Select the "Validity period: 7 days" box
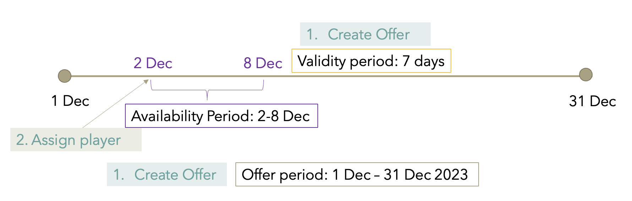Screen dimensions: 632x201 [x=371, y=61]
